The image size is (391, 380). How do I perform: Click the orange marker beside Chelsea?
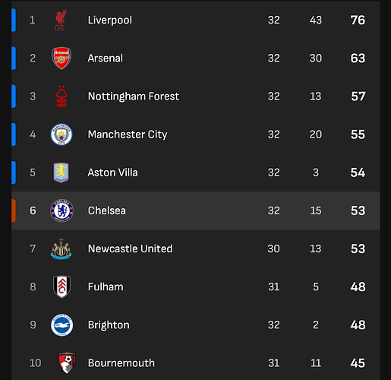(x=14, y=211)
